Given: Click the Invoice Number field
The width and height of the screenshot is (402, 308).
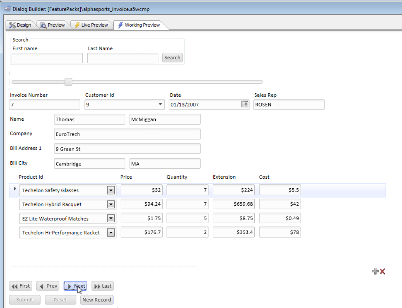Looking at the screenshot, I should (44, 104).
